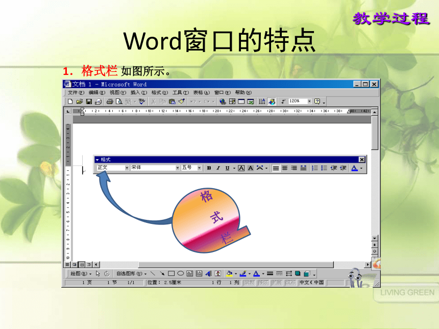Click the Select Objects pointer icon

[x=97, y=273]
